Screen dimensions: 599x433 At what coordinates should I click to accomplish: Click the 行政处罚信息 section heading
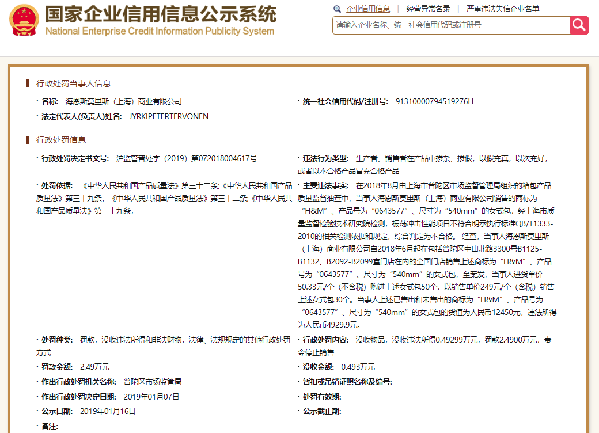61,140
